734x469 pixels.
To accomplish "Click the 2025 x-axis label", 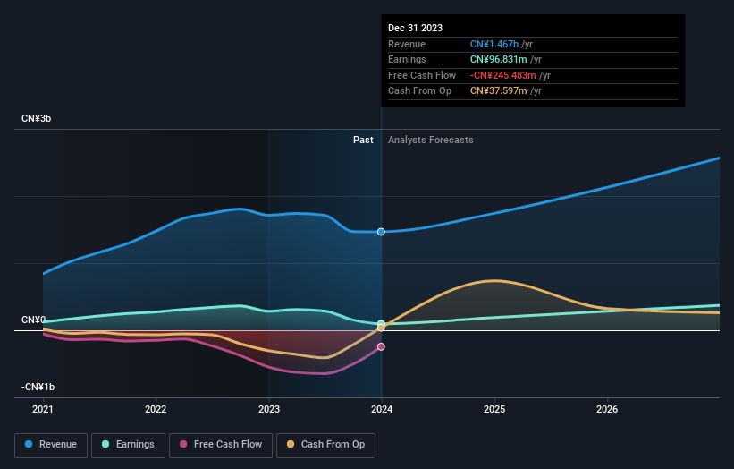I will [x=494, y=410].
